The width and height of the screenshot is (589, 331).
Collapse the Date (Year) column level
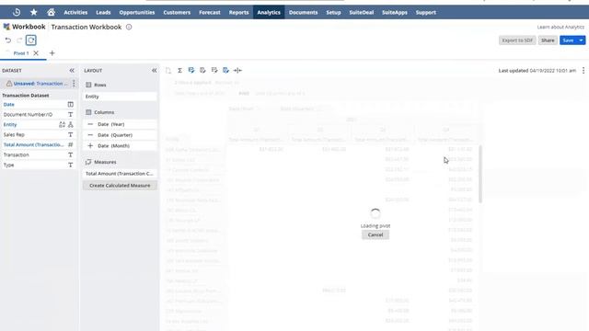(x=90, y=124)
